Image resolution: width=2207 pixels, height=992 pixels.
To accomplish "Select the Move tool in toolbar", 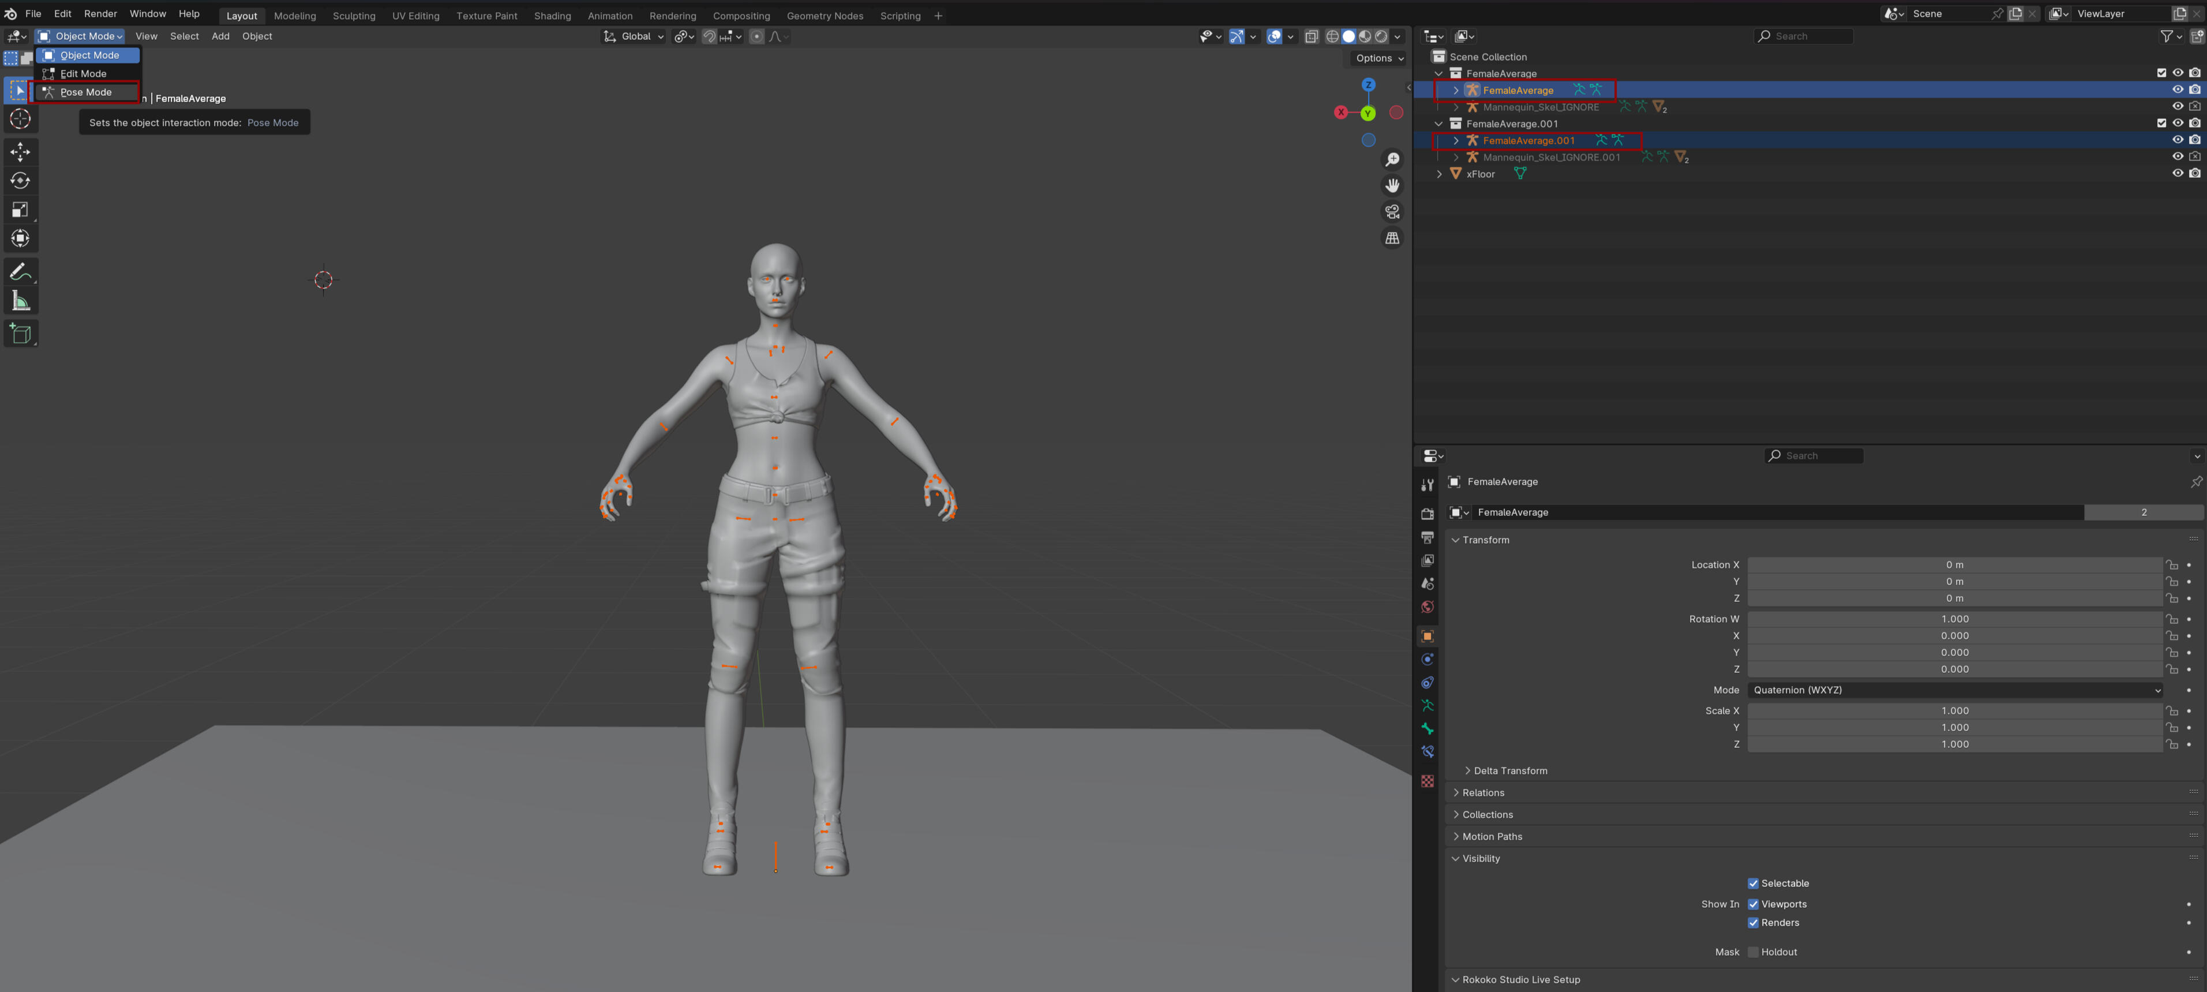I will point(21,152).
